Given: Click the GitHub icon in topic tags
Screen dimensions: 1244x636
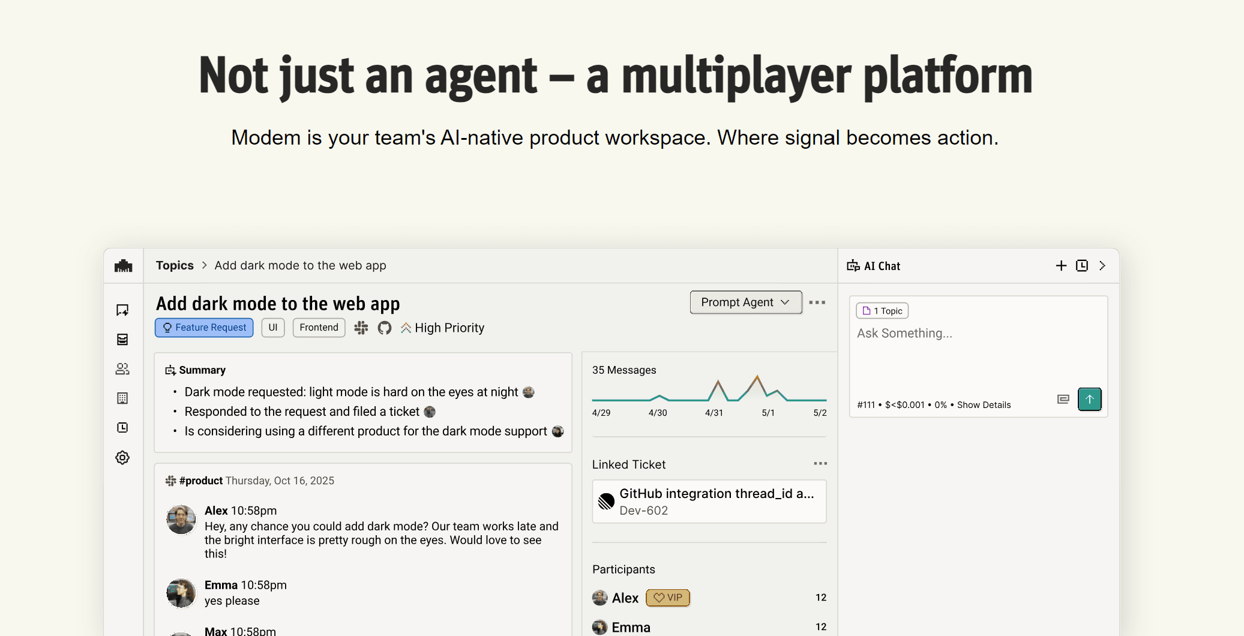Looking at the screenshot, I should click(x=385, y=328).
